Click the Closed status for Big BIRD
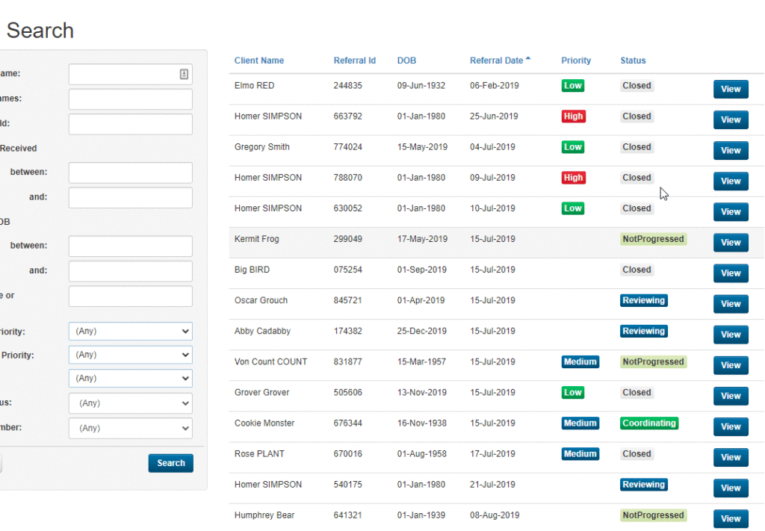The image size is (765, 531). (637, 270)
